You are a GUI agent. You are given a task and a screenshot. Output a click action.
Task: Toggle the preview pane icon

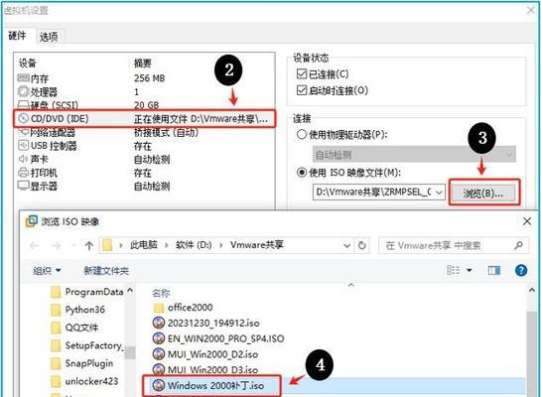(494, 270)
